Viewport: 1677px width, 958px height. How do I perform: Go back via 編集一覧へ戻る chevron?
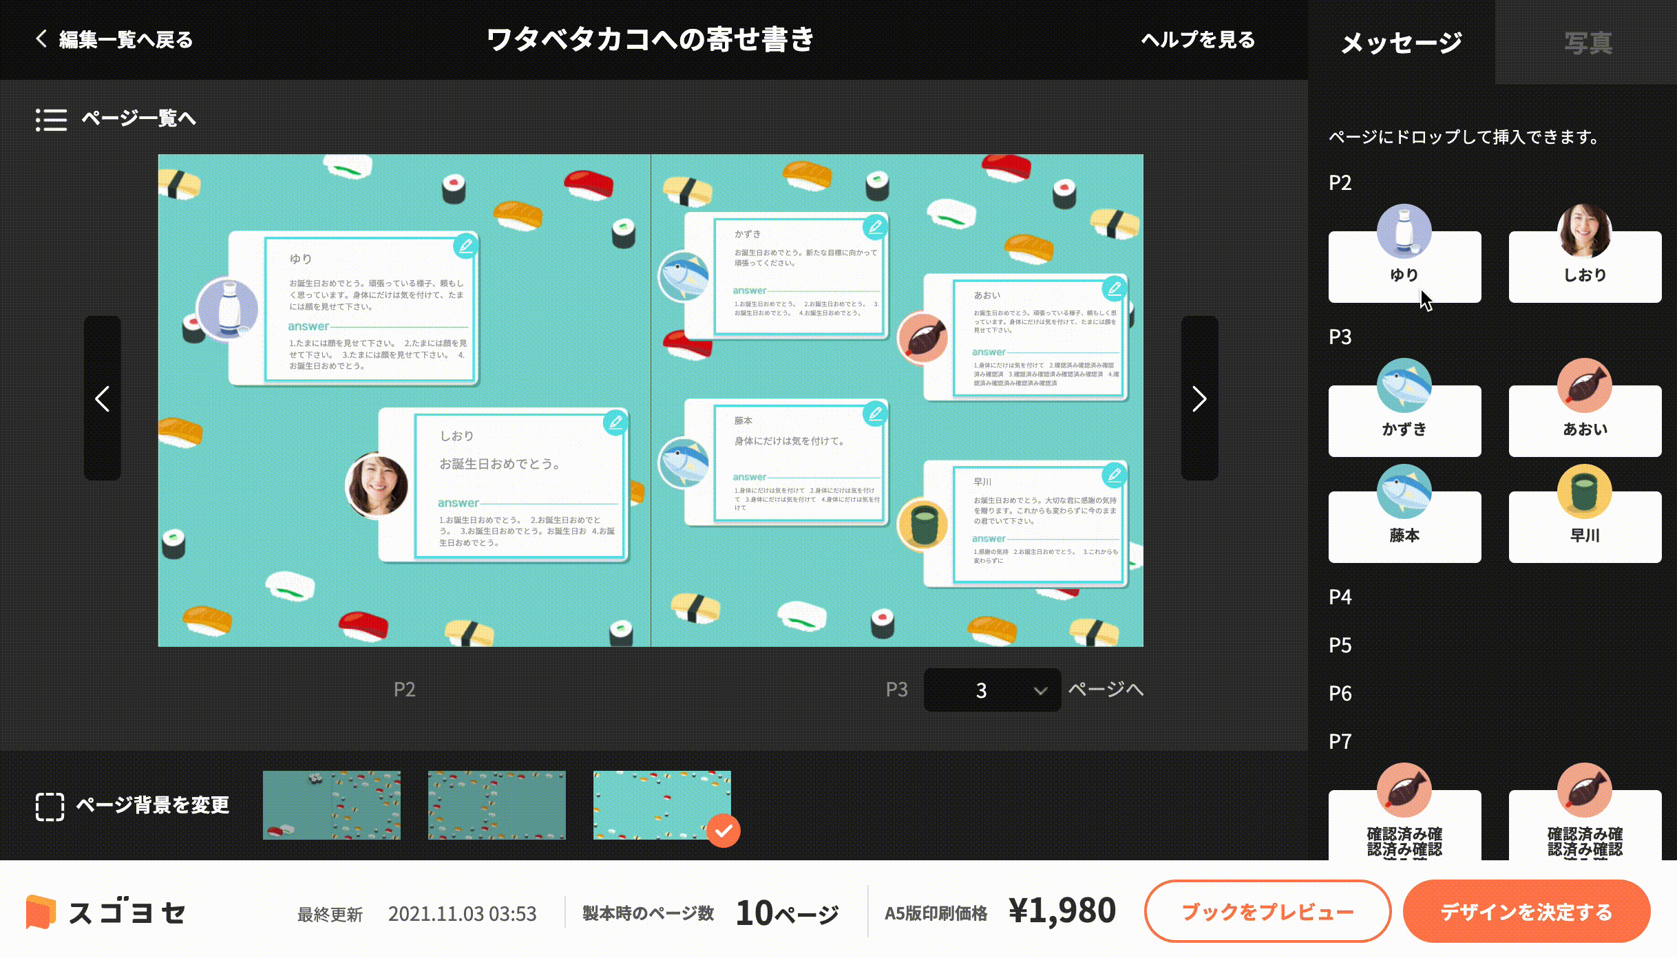click(x=42, y=39)
